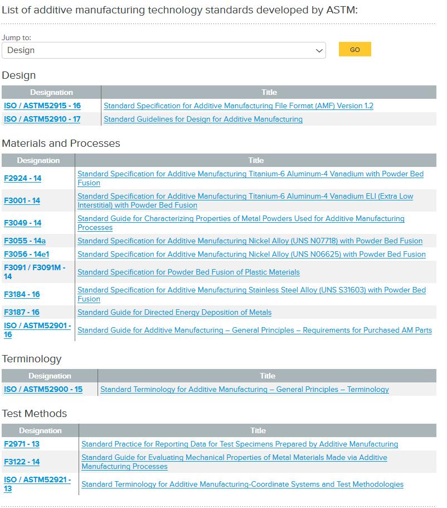Click Designation header in Test Methods table
This screenshot has height=508, width=447.
[40, 430]
